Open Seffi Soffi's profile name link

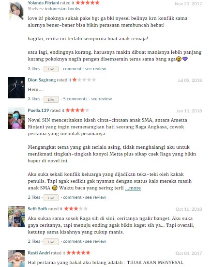coord(37,209)
